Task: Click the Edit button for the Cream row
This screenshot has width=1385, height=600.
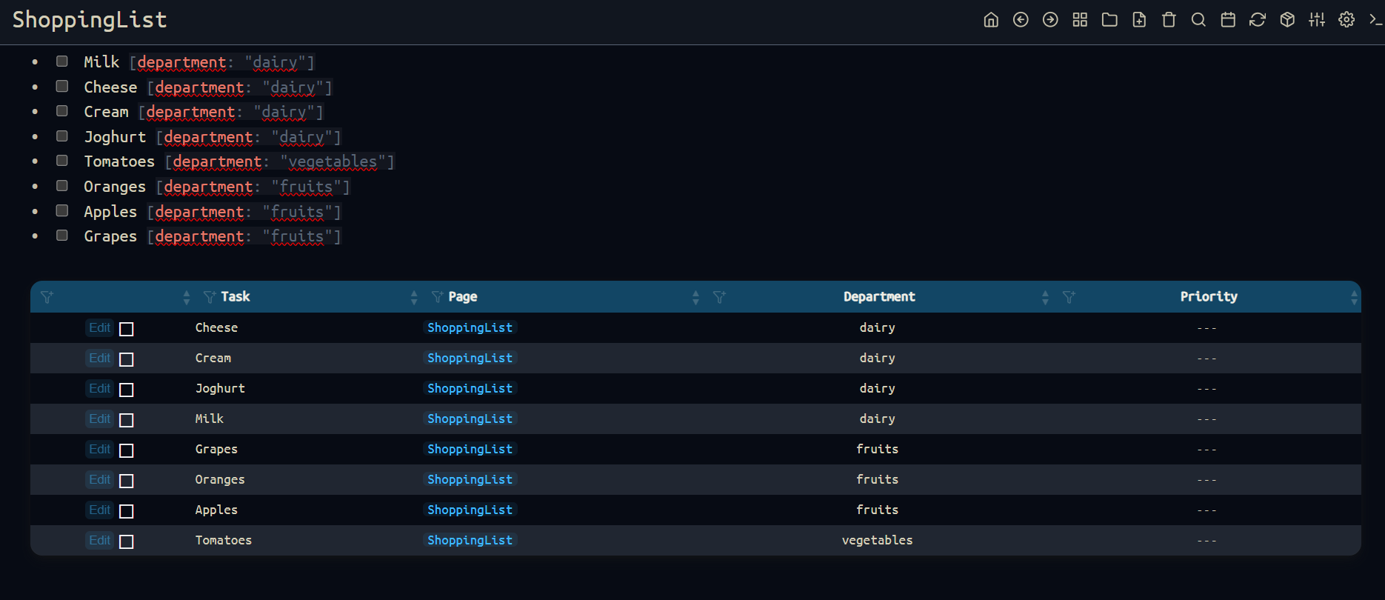Action: (x=99, y=359)
